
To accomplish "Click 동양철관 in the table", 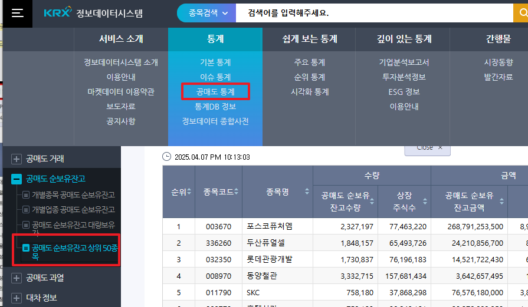I will pos(262,276).
